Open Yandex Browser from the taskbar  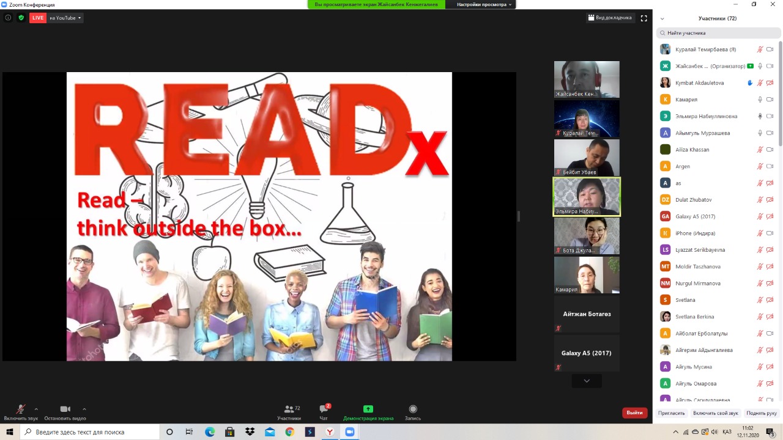tap(330, 432)
